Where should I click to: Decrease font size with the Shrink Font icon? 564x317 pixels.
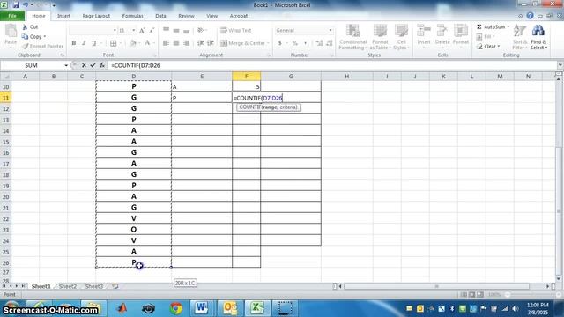[x=152, y=31]
